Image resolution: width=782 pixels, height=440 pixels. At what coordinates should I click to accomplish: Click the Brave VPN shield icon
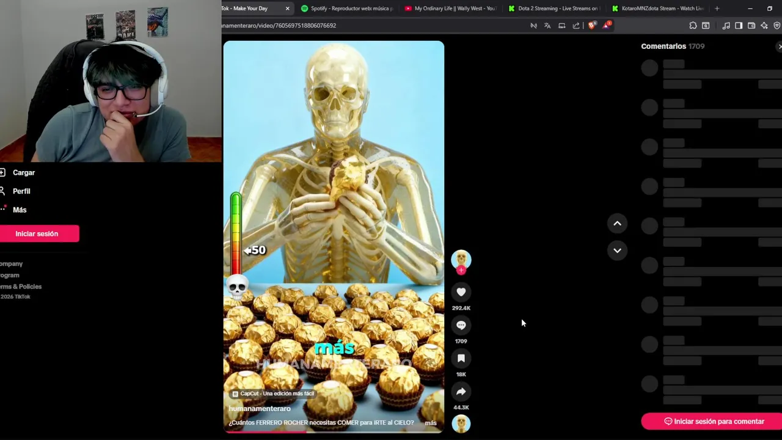(777, 26)
